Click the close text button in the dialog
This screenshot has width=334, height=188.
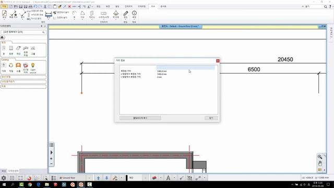point(211,118)
